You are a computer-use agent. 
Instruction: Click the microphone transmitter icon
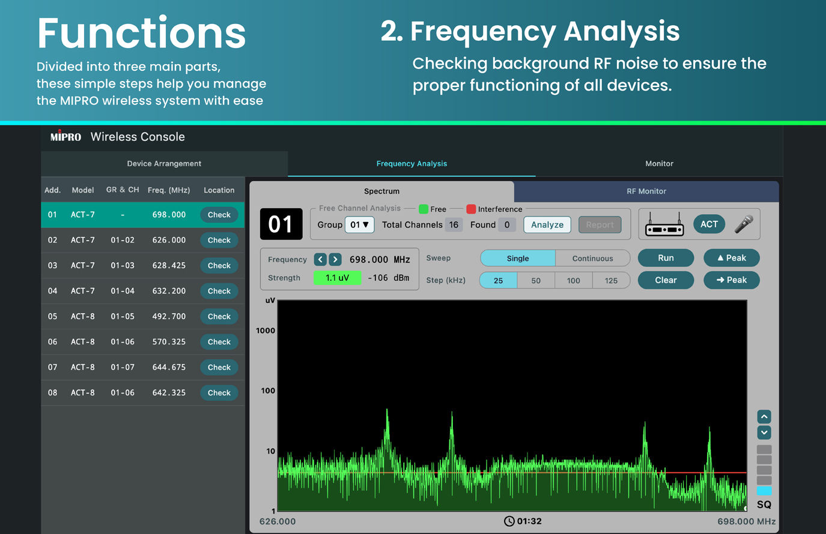coord(744,224)
